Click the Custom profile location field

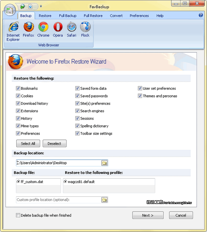59,200
